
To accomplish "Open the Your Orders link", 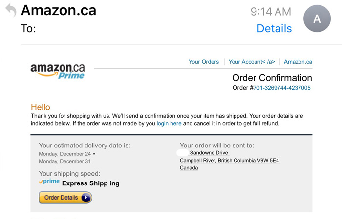I will pos(204,62).
